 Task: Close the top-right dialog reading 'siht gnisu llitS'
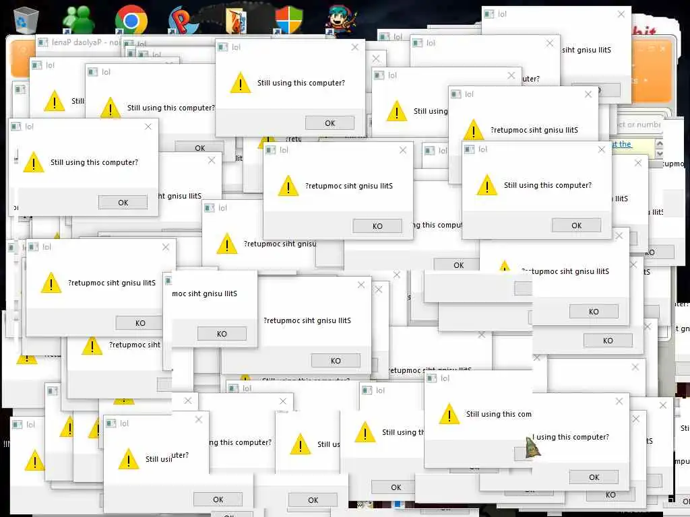(x=621, y=15)
